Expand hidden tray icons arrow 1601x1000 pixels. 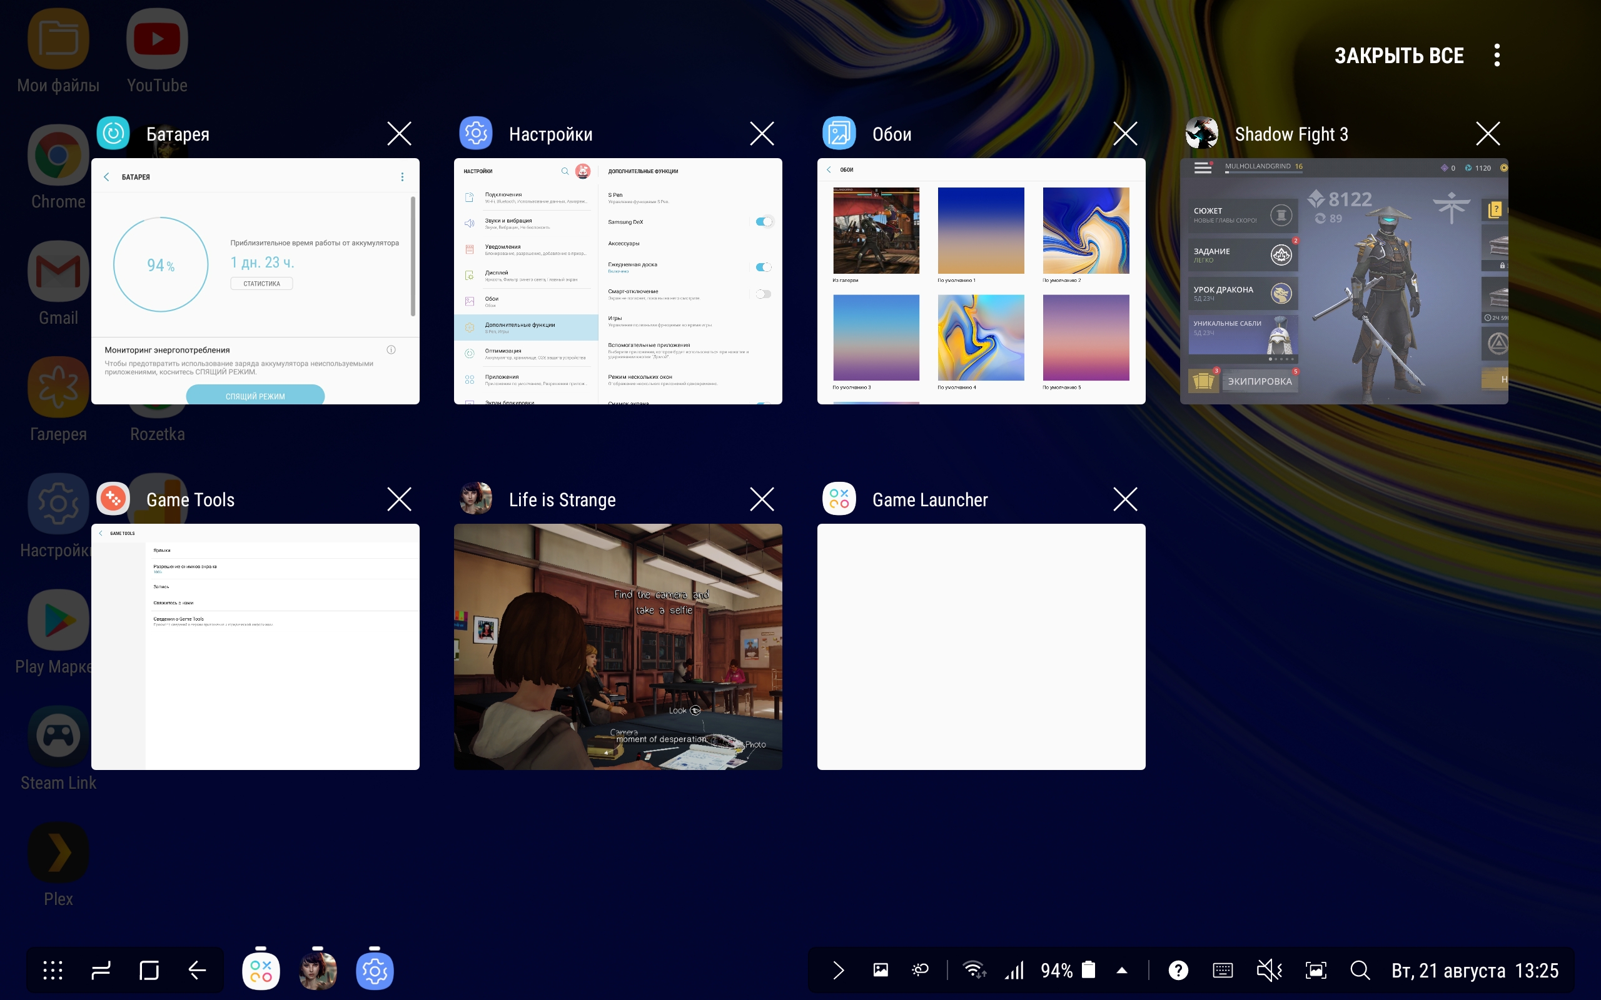tap(1121, 970)
